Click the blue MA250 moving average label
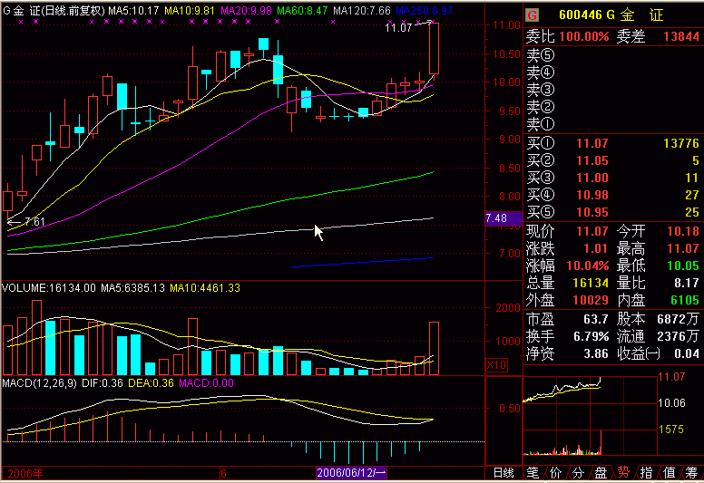704x483 pixels. (x=429, y=10)
